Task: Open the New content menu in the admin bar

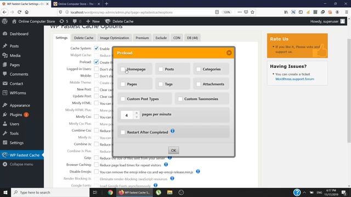Action: tap(93, 21)
